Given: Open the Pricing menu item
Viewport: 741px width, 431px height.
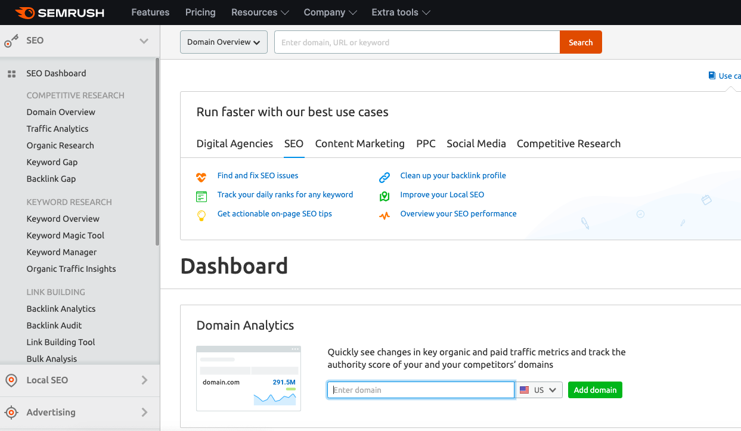Looking at the screenshot, I should pos(200,12).
